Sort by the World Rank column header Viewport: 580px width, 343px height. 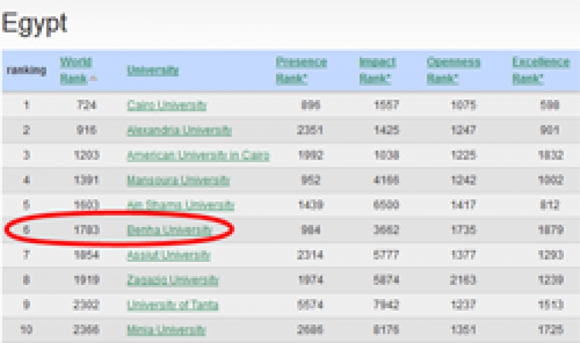[x=76, y=70]
